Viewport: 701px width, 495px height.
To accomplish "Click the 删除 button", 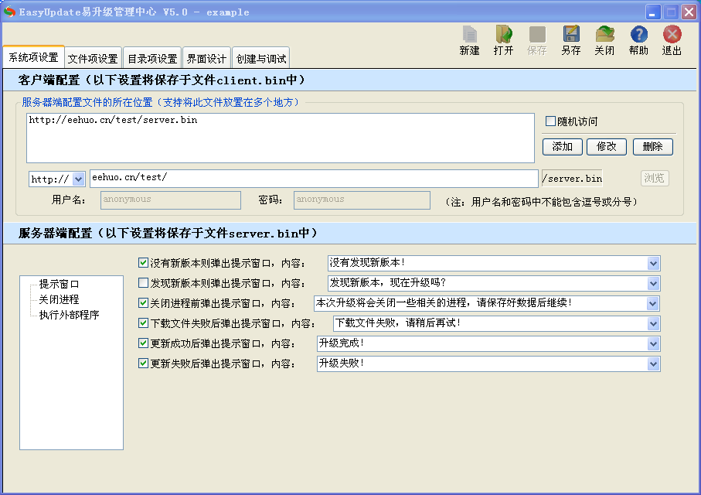I will coord(653,147).
